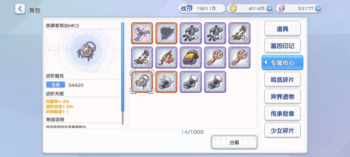Click the 战力 combat power display
This screenshot has width=350, height=157.
[202, 9]
